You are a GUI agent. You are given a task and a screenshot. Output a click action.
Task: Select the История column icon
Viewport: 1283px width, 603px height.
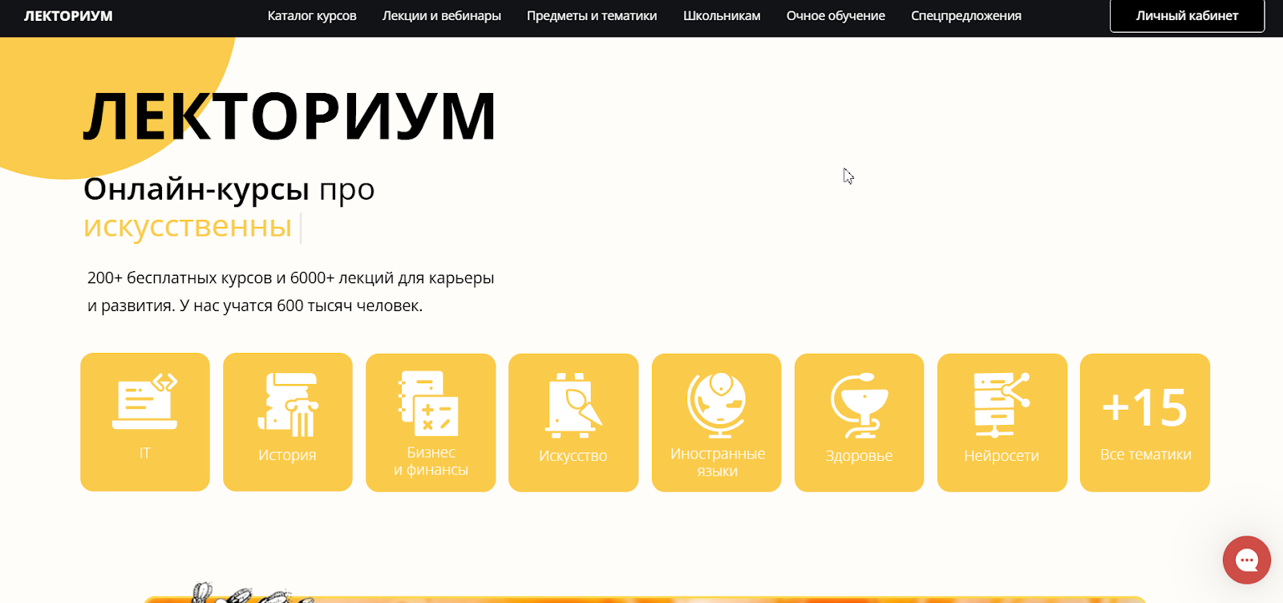coord(288,404)
